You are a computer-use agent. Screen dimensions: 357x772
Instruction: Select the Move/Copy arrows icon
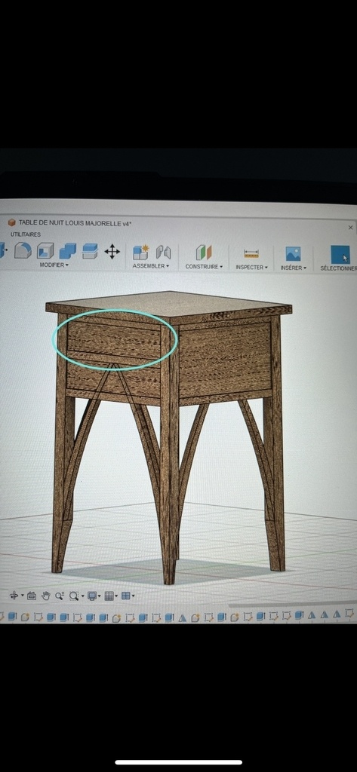(112, 252)
